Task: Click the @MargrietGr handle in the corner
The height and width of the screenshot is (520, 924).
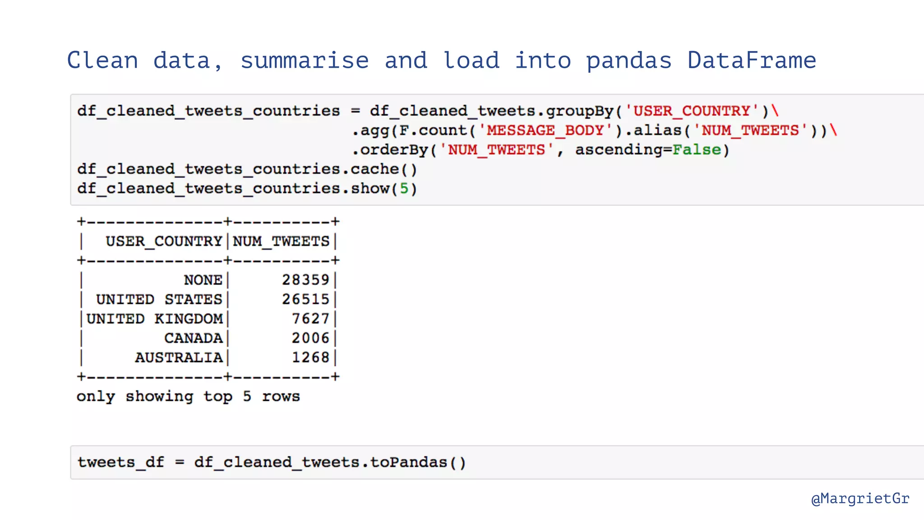Action: 860,499
